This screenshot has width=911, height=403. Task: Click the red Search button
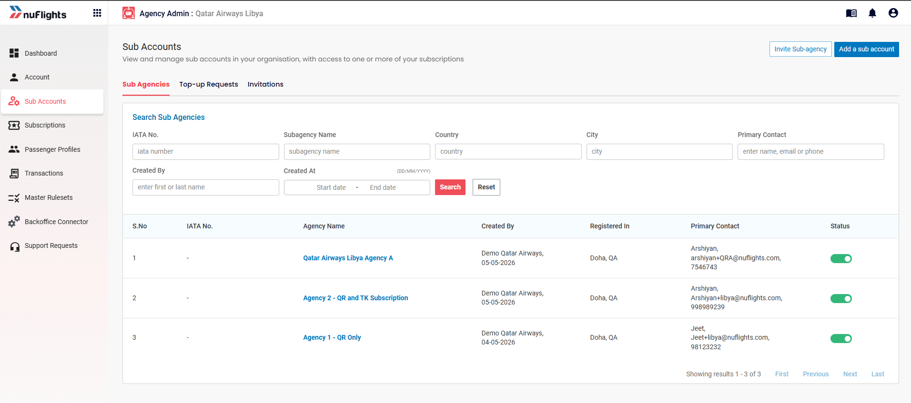[x=450, y=187]
